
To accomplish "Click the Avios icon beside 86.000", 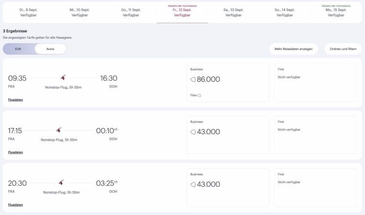I will (193, 79).
